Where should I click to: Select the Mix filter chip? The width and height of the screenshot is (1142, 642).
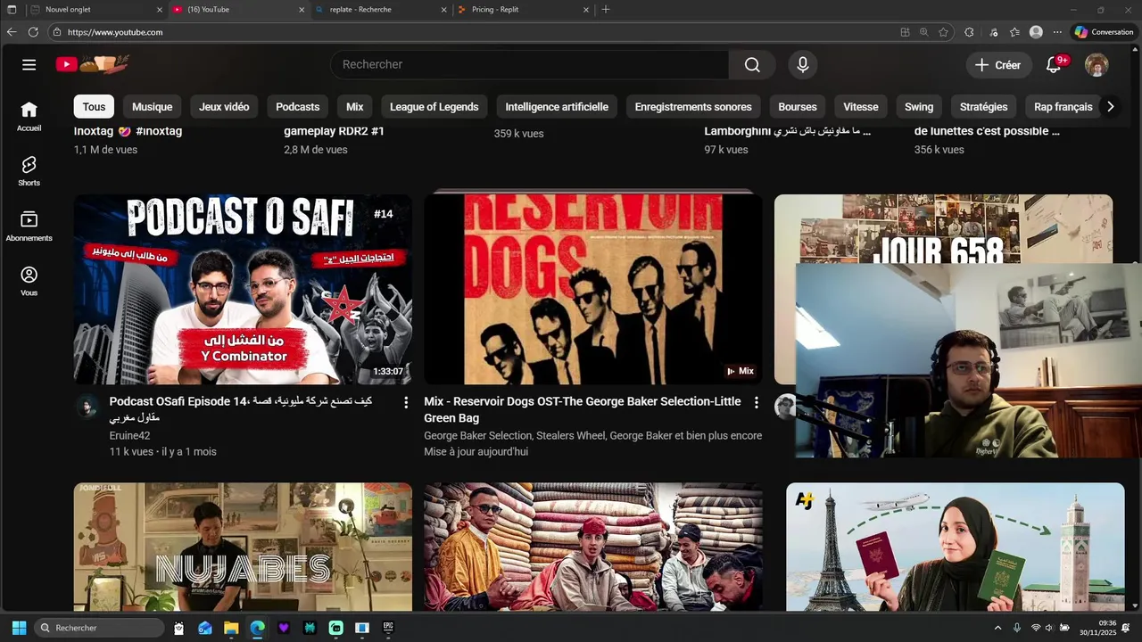[x=355, y=107]
